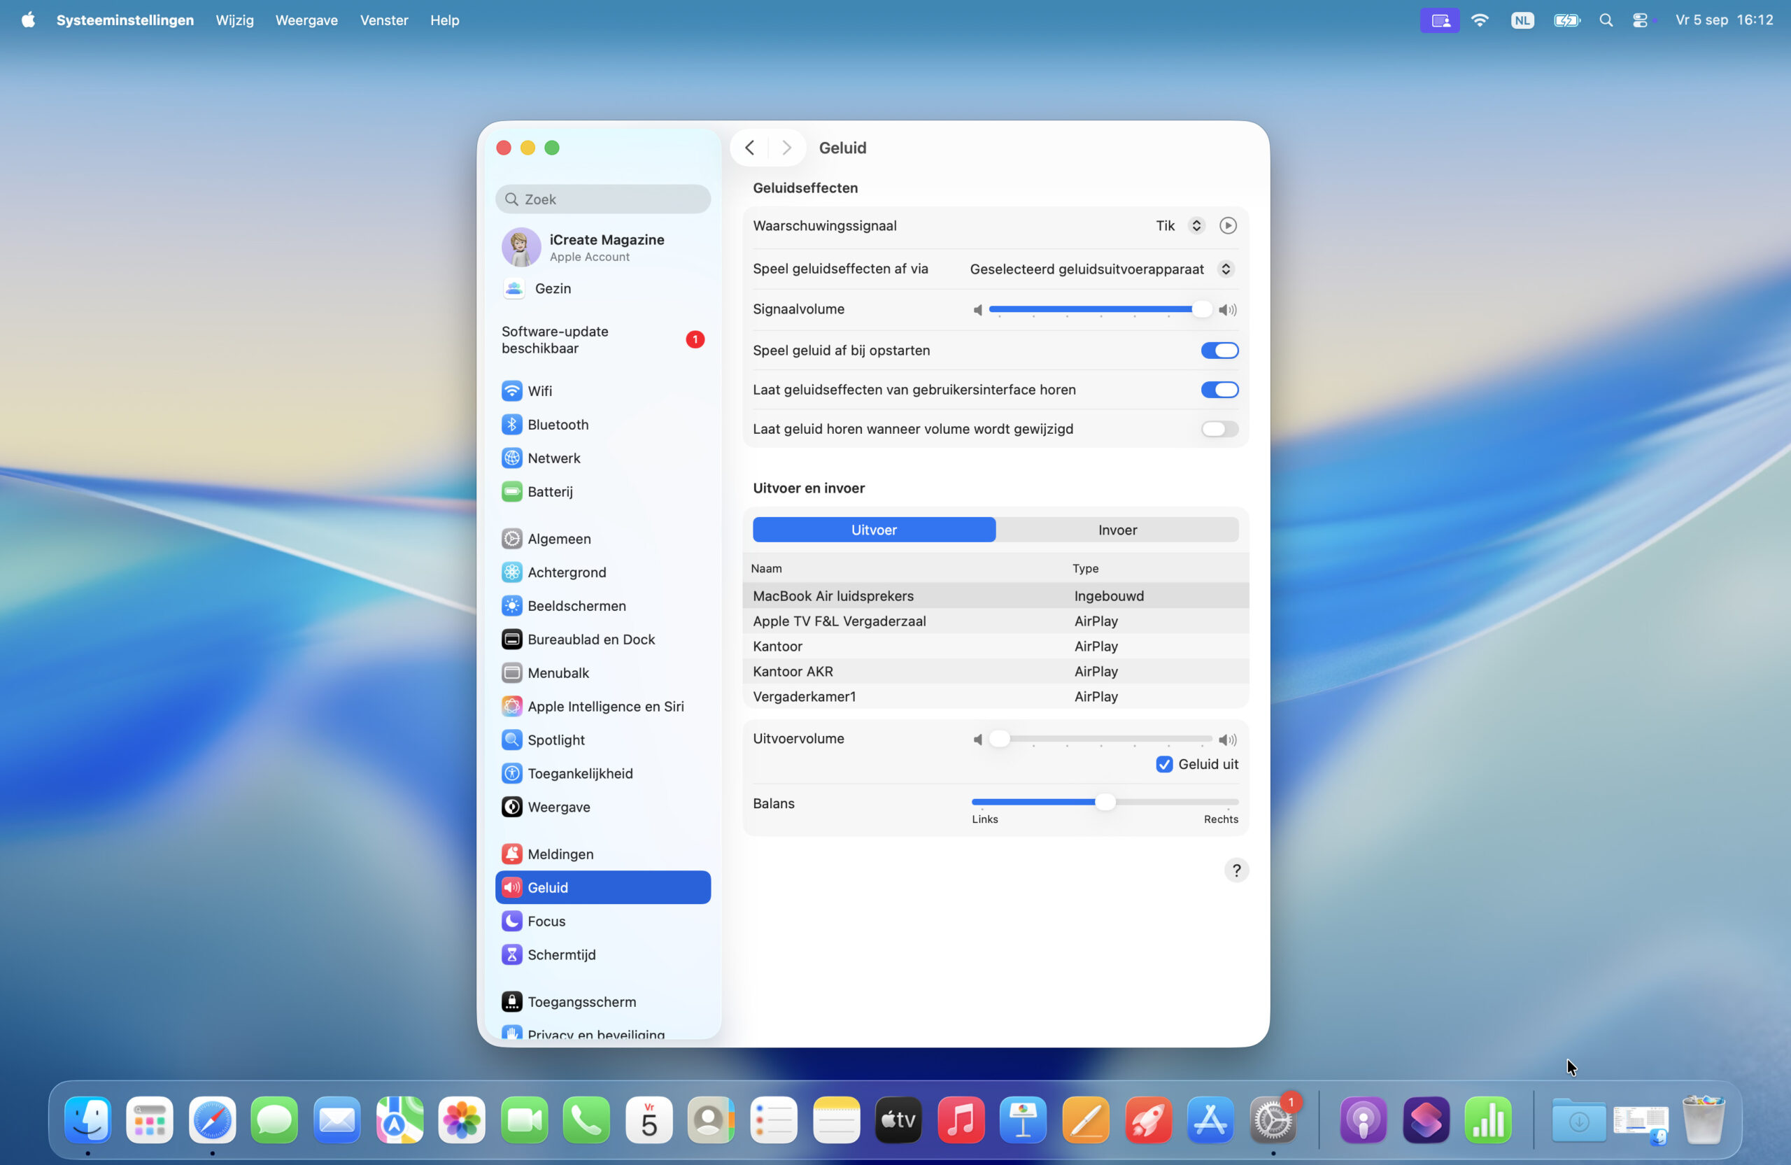Open Control Center in the menu bar
The height and width of the screenshot is (1165, 1791).
[x=1640, y=20]
